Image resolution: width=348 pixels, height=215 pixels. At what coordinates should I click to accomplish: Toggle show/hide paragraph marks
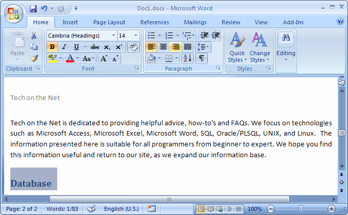point(202,58)
